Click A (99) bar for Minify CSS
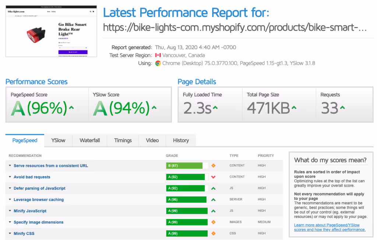This screenshot has width=377, height=240. pyautogui.click(x=187, y=233)
